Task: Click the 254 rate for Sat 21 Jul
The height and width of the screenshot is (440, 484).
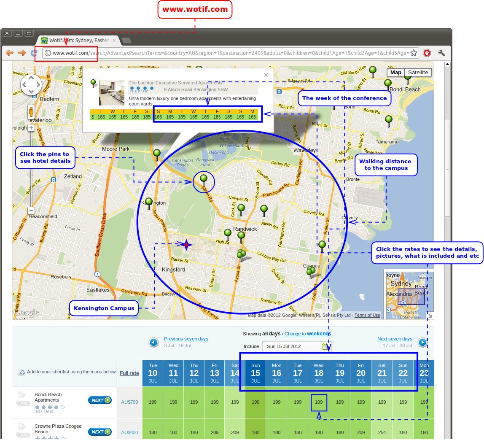Action: pyautogui.click(x=382, y=432)
